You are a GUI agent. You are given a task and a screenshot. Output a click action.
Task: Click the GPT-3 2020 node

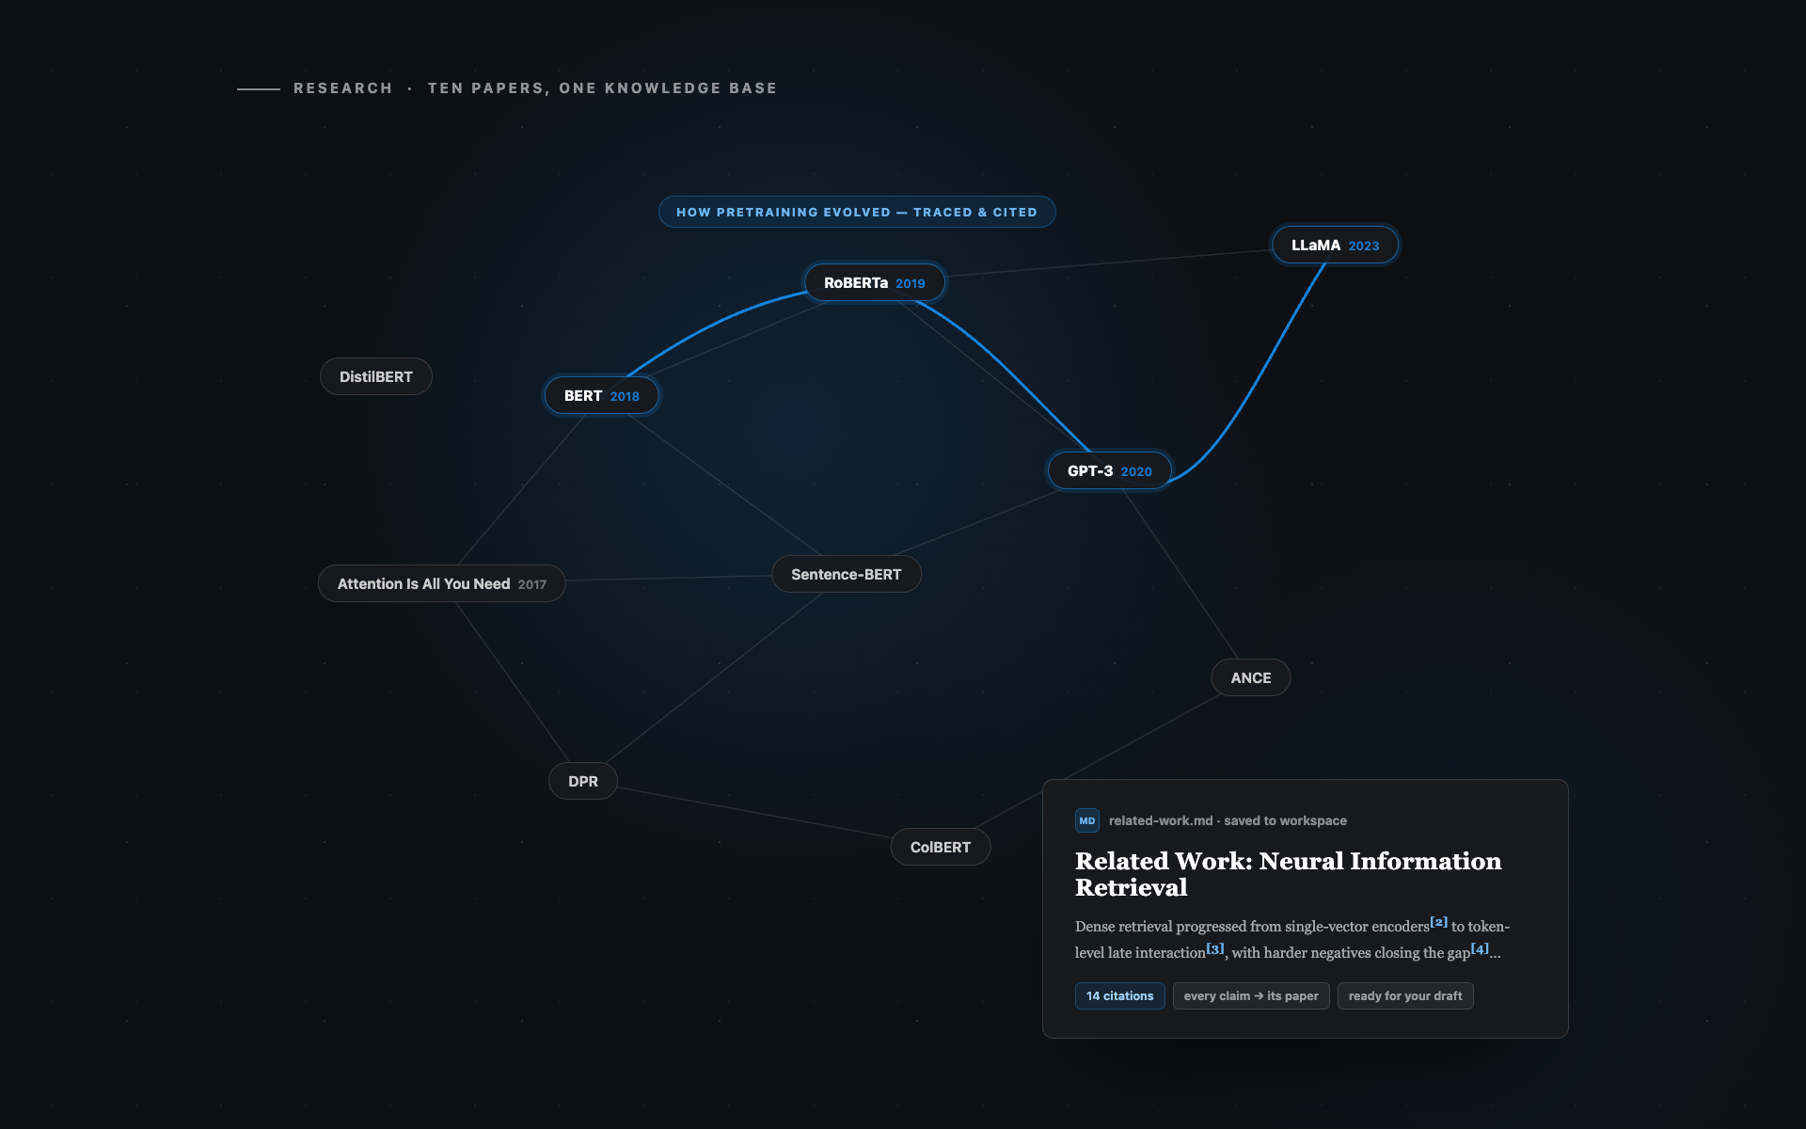tap(1110, 470)
